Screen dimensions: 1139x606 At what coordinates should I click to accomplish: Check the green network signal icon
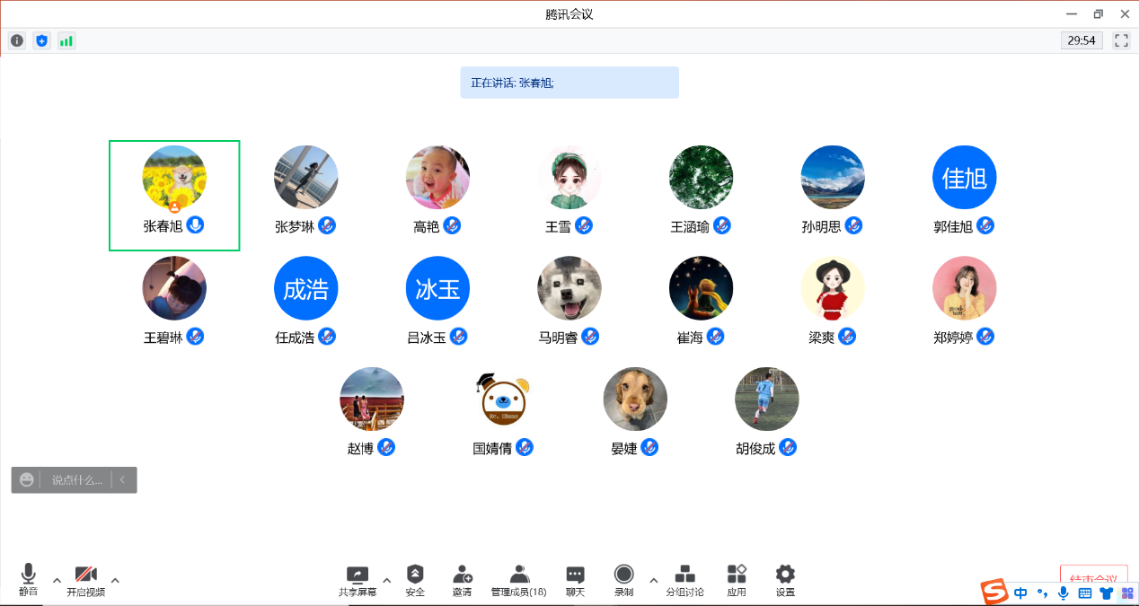coord(66,40)
